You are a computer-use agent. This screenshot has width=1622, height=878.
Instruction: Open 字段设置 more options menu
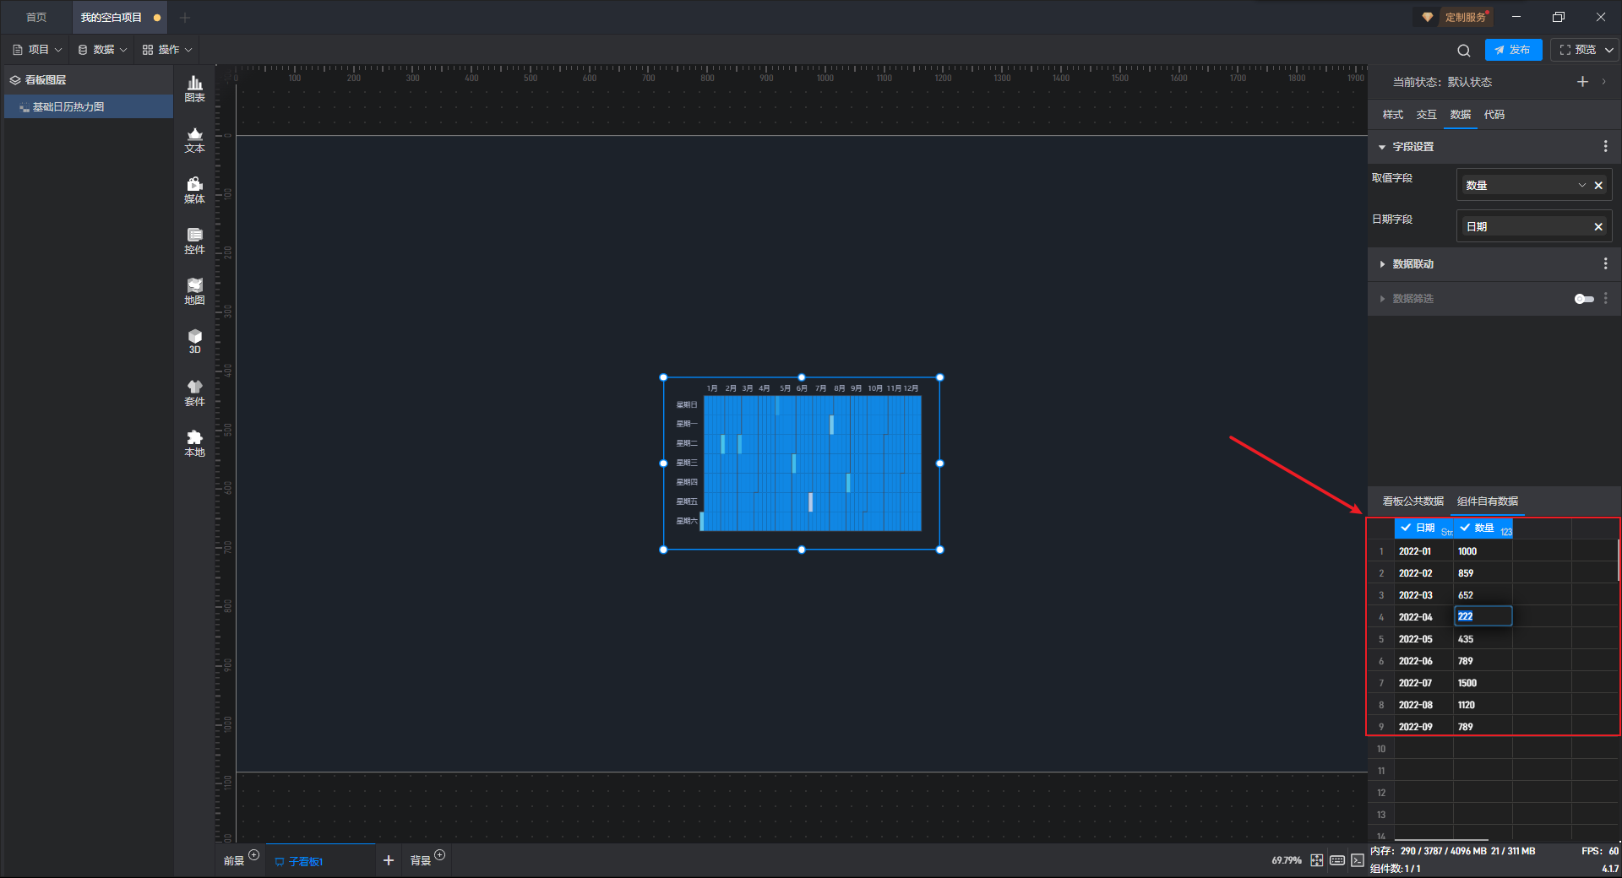coord(1605,147)
